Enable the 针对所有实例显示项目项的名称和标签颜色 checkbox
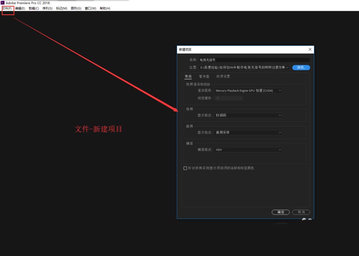 click(185, 168)
